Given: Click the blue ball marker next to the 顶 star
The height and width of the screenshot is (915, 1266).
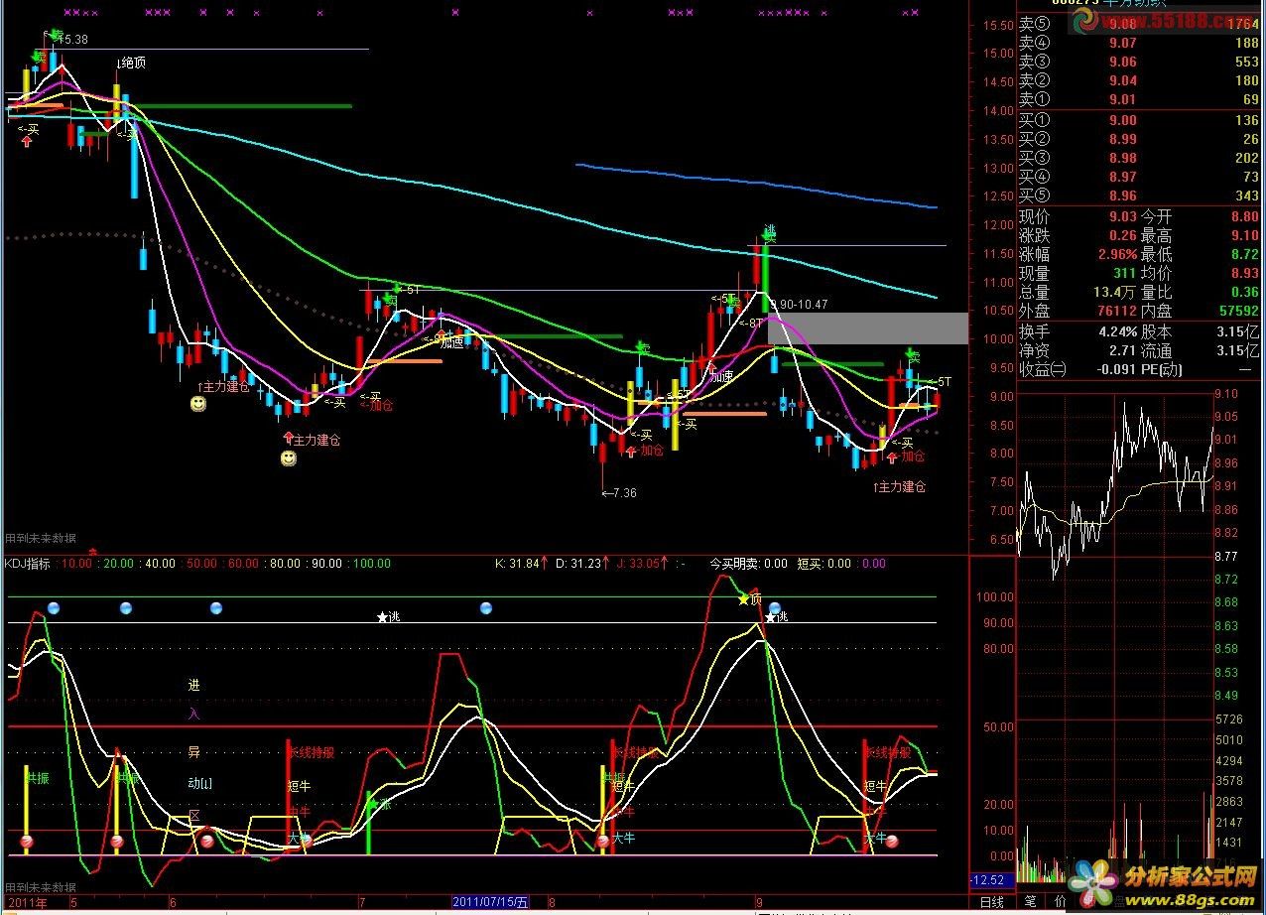Looking at the screenshot, I should click(x=775, y=608).
